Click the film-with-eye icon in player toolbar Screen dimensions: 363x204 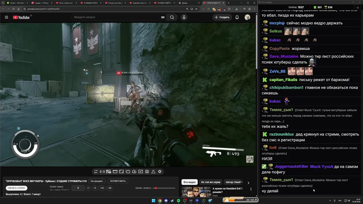click(109, 172)
